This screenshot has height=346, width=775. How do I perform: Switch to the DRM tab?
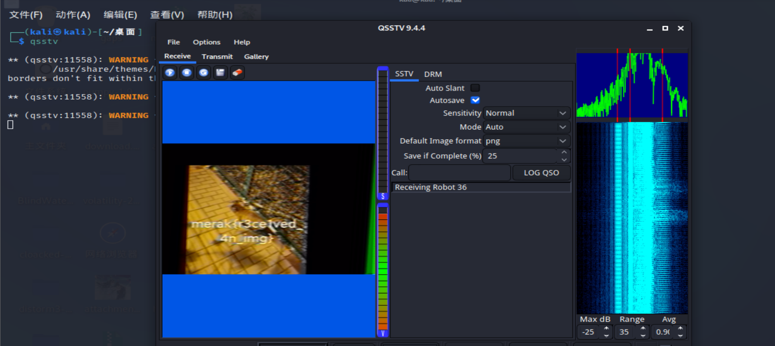coord(433,74)
